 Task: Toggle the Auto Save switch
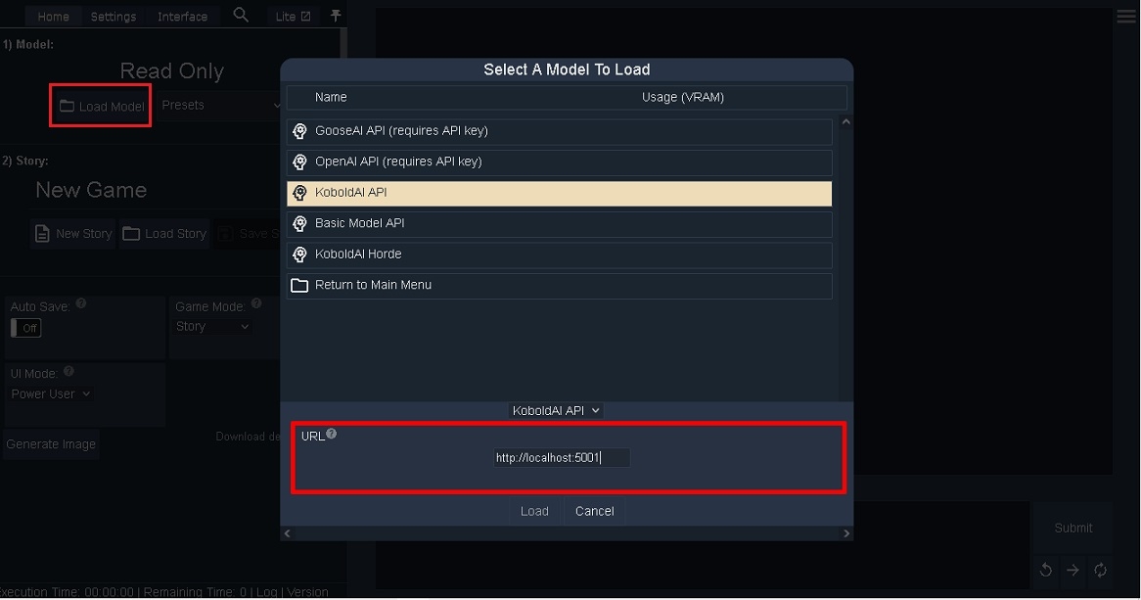click(x=26, y=328)
